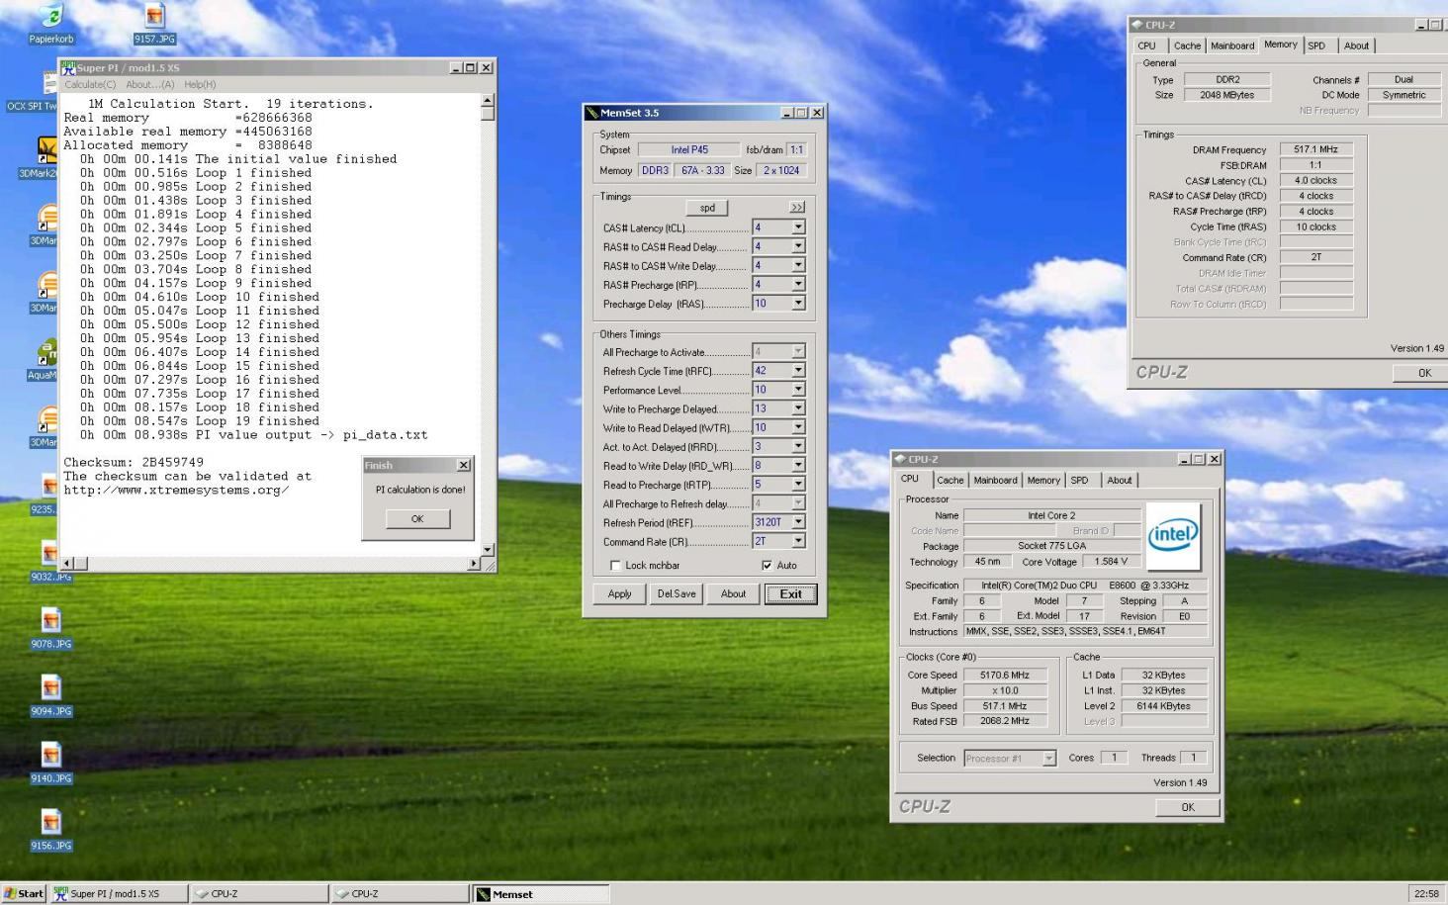Click the spd button in MemSet
Screen dimensions: 1448x905
point(707,208)
